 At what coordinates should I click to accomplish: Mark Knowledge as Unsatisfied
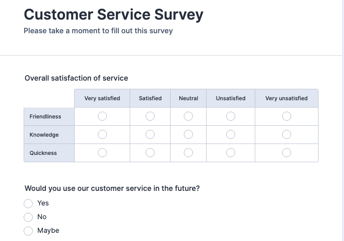pos(231,134)
